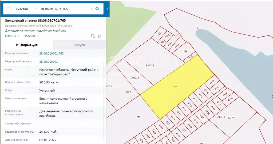The width and height of the screenshot is (273, 144).
Task: Open cadastral quarter link 38:06:010701
Action: pyautogui.click(x=48, y=62)
